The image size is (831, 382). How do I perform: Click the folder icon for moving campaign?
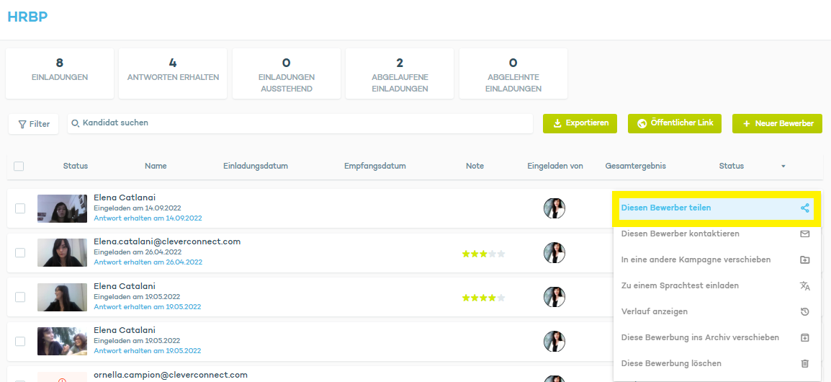pyautogui.click(x=804, y=260)
